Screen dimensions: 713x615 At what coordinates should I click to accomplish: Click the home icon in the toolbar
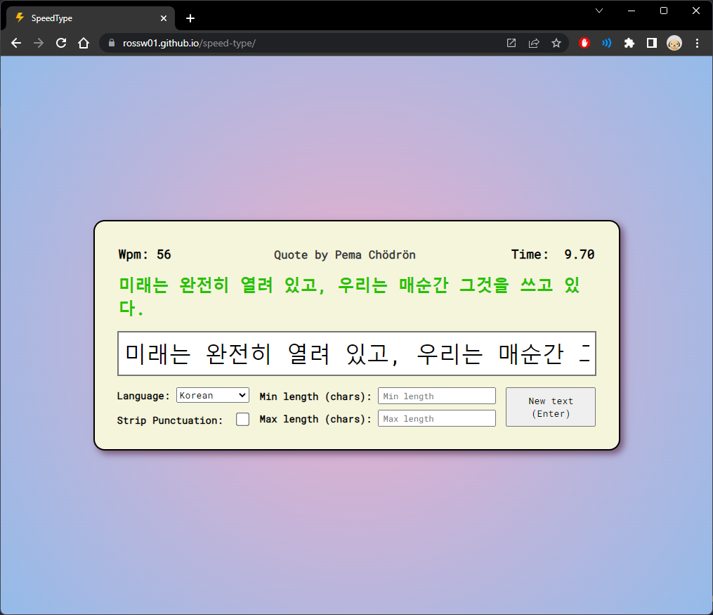click(x=84, y=43)
